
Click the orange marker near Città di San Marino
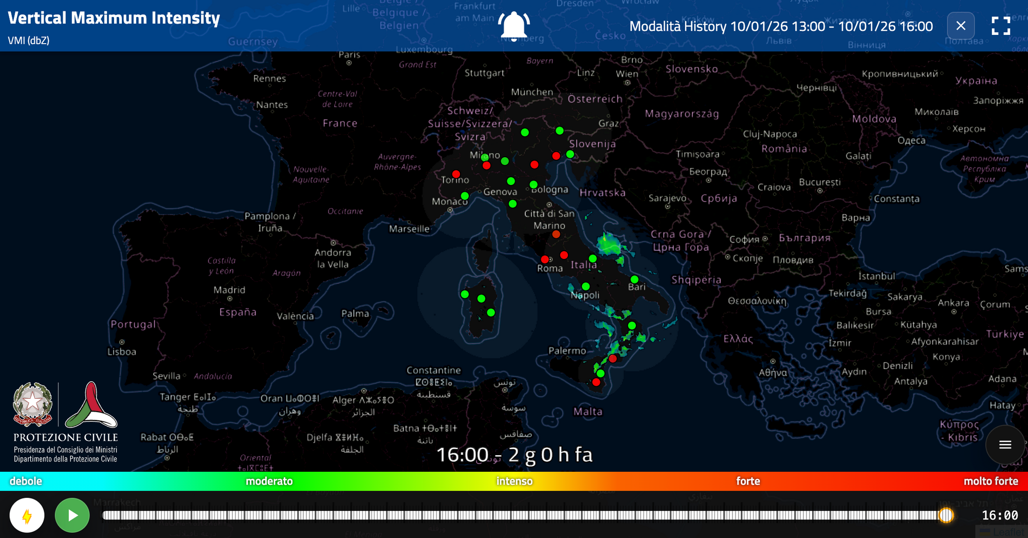click(x=556, y=234)
